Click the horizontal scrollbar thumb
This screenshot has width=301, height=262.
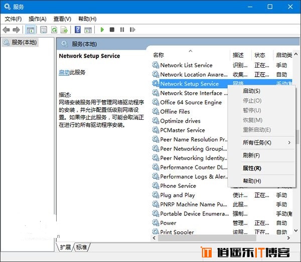[x=207, y=238]
